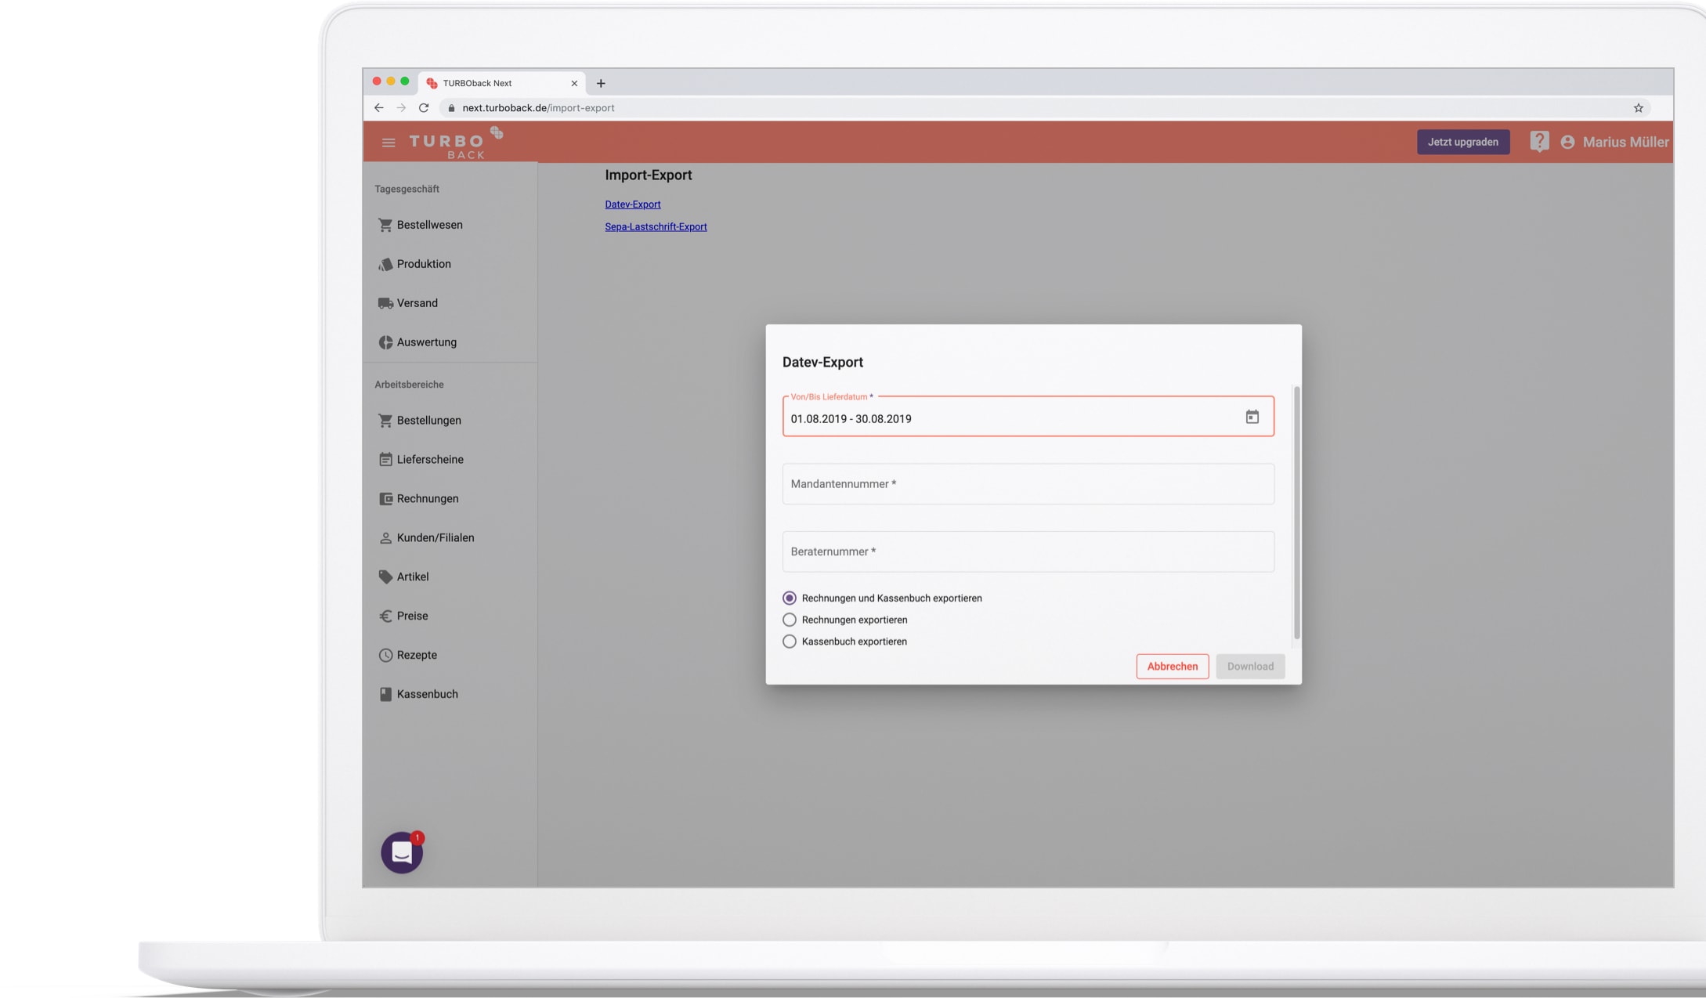Click the Artikel tag icon
Screen dimensions: 1706x998
pyautogui.click(x=385, y=577)
